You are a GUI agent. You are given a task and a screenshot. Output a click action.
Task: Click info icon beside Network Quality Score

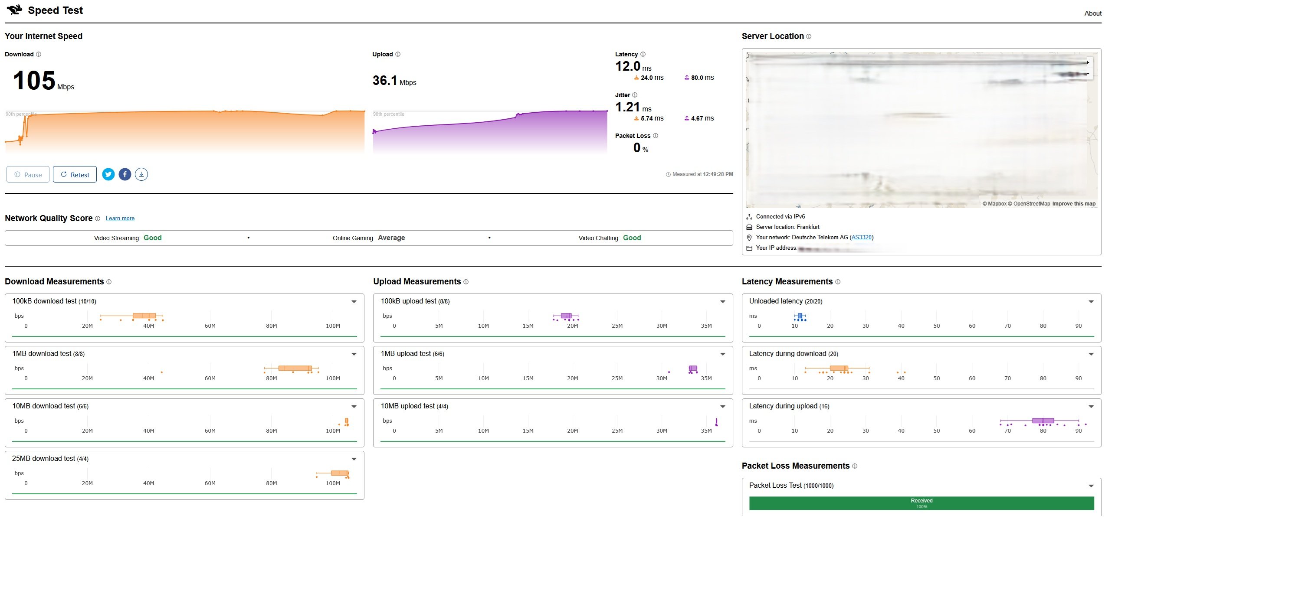98,218
